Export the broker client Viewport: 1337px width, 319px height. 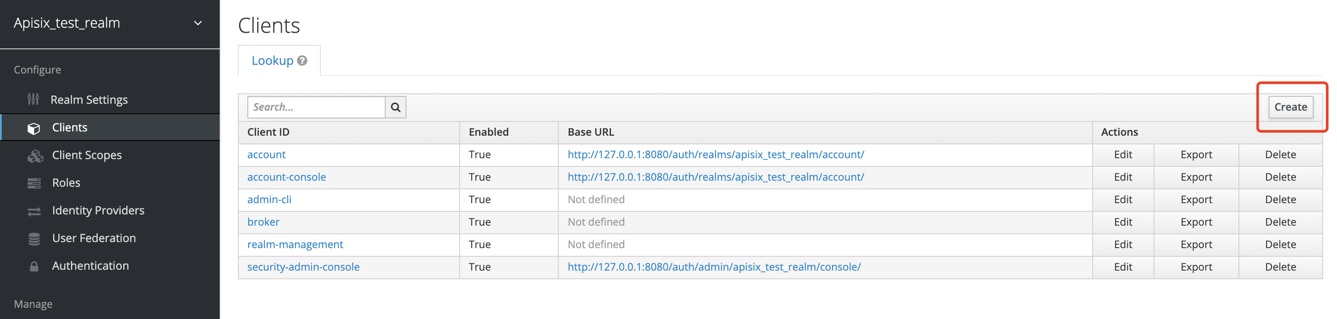pos(1196,222)
